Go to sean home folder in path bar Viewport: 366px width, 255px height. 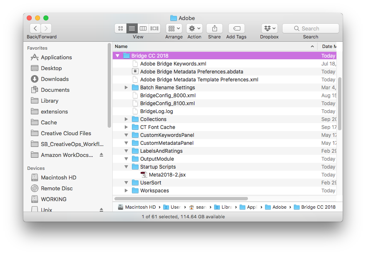[x=198, y=207]
